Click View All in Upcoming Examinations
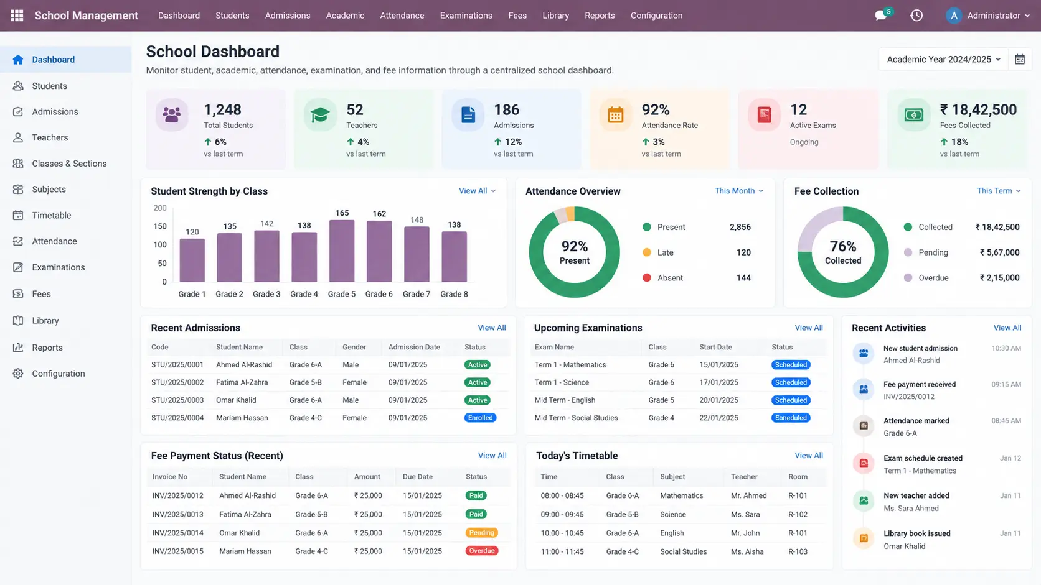The height and width of the screenshot is (585, 1041). tap(808, 328)
